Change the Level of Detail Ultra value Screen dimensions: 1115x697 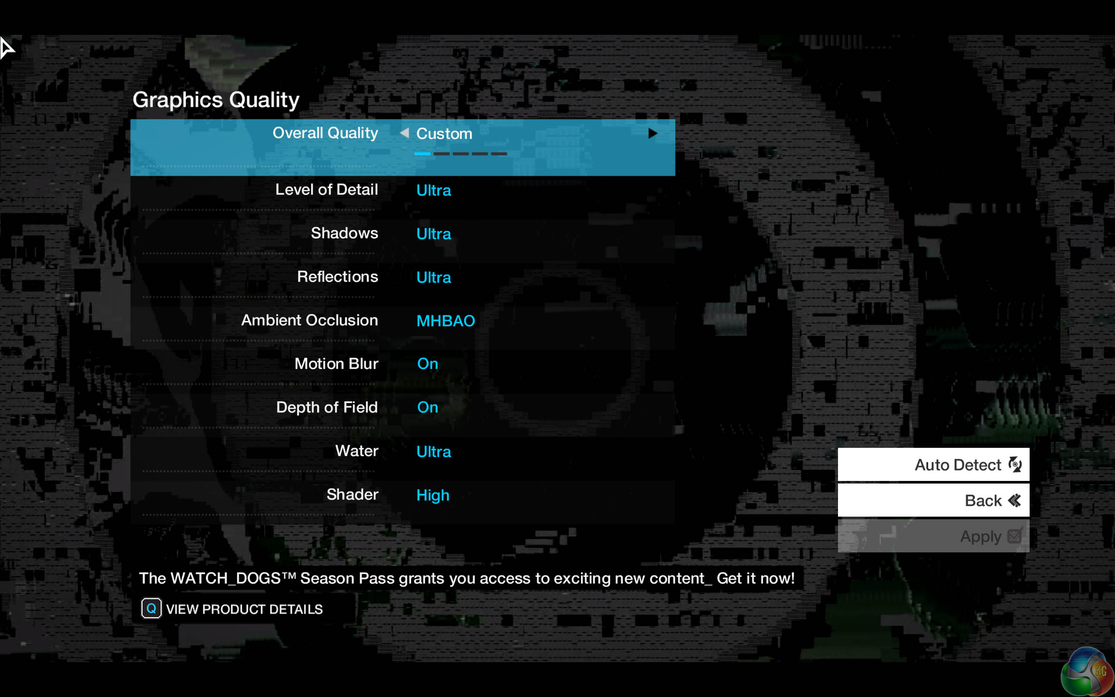[x=433, y=190]
